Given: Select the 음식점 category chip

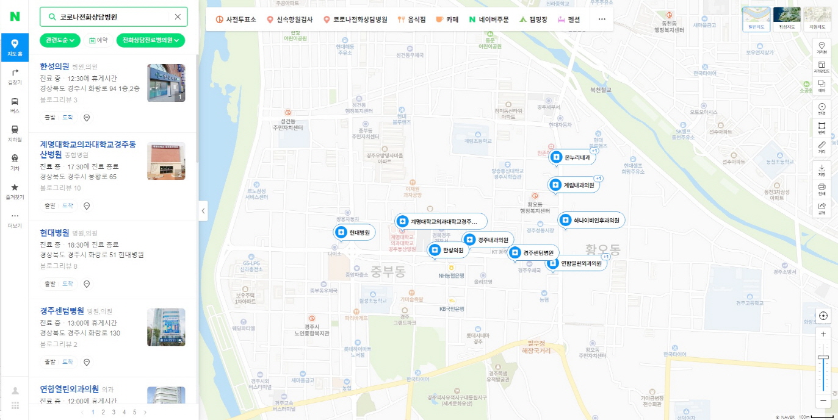Looking at the screenshot, I should click(412, 20).
